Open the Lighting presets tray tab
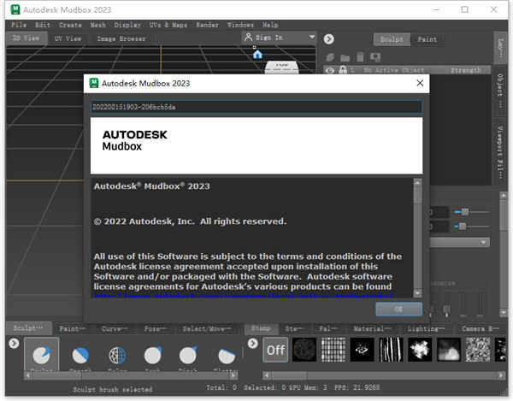The height and width of the screenshot is (401, 513). click(426, 328)
